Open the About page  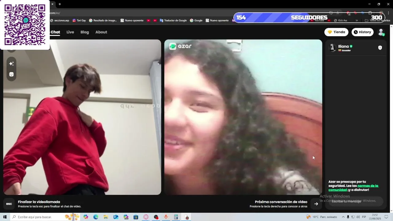click(x=101, y=32)
